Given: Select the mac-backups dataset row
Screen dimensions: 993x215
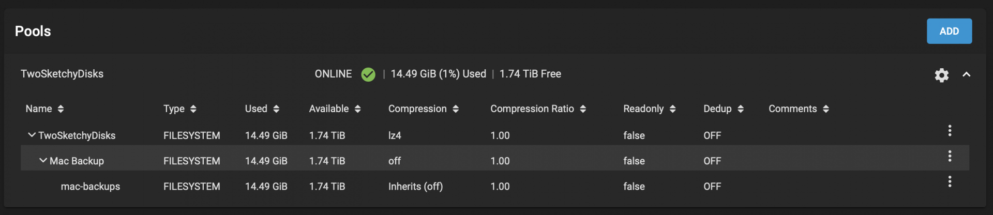Looking at the screenshot, I should [495, 186].
